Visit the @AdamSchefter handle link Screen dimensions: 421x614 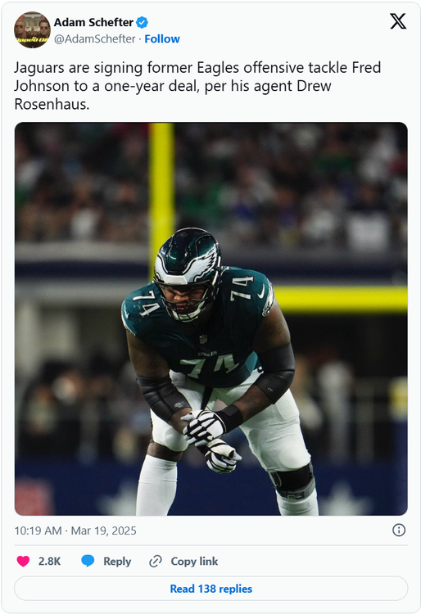coord(94,38)
